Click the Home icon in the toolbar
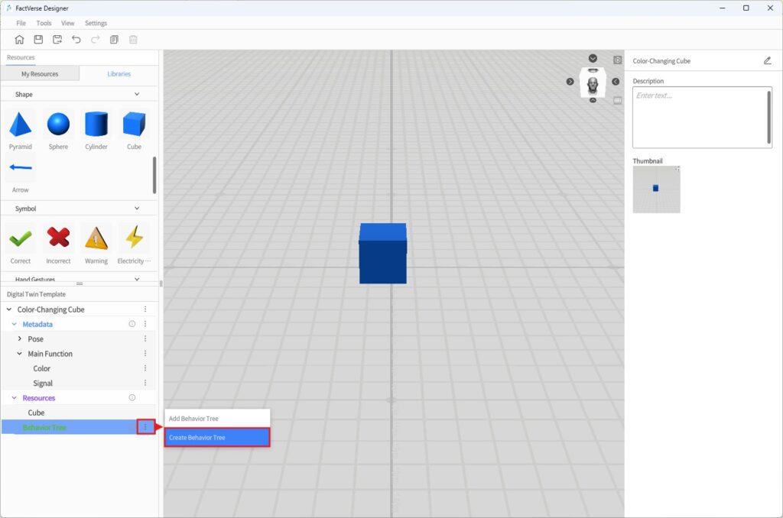 tap(19, 40)
